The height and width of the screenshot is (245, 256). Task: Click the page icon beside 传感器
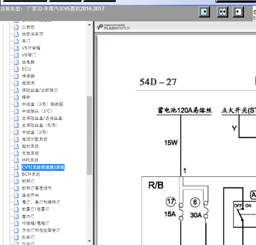click(16, 76)
